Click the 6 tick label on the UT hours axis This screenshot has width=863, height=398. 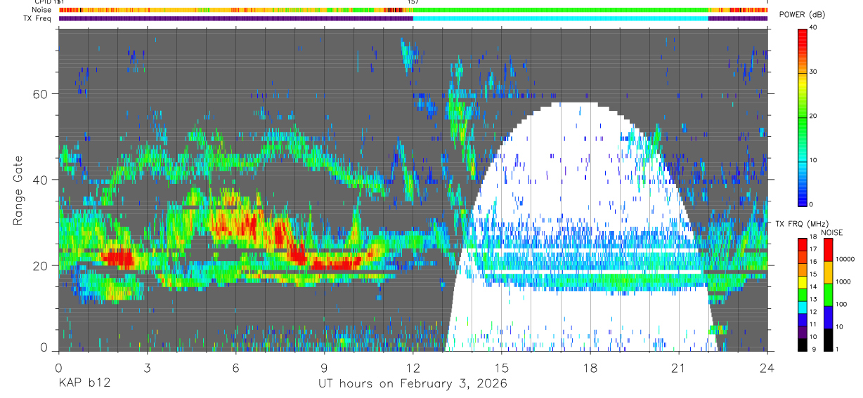point(235,368)
